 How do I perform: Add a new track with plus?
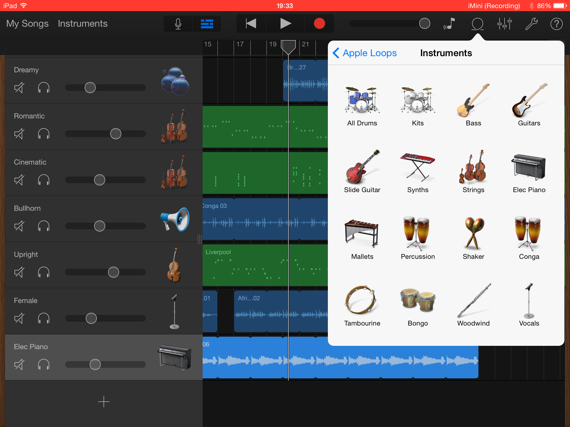pos(104,402)
